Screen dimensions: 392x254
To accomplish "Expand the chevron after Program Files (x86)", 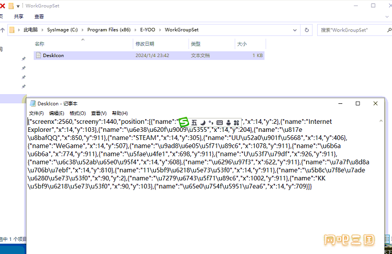I will (135, 30).
